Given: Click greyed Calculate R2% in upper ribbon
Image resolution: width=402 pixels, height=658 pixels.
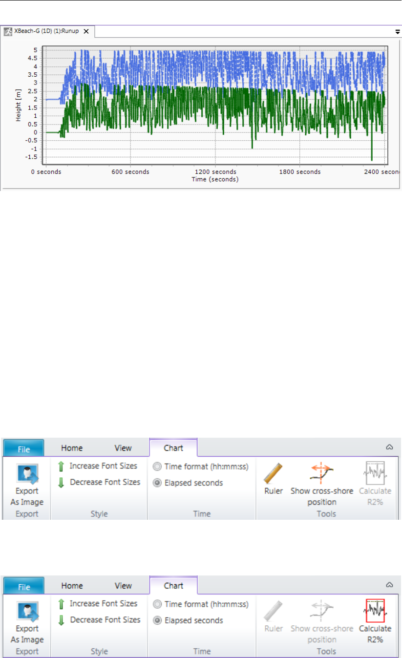Looking at the screenshot, I should coord(375,485).
